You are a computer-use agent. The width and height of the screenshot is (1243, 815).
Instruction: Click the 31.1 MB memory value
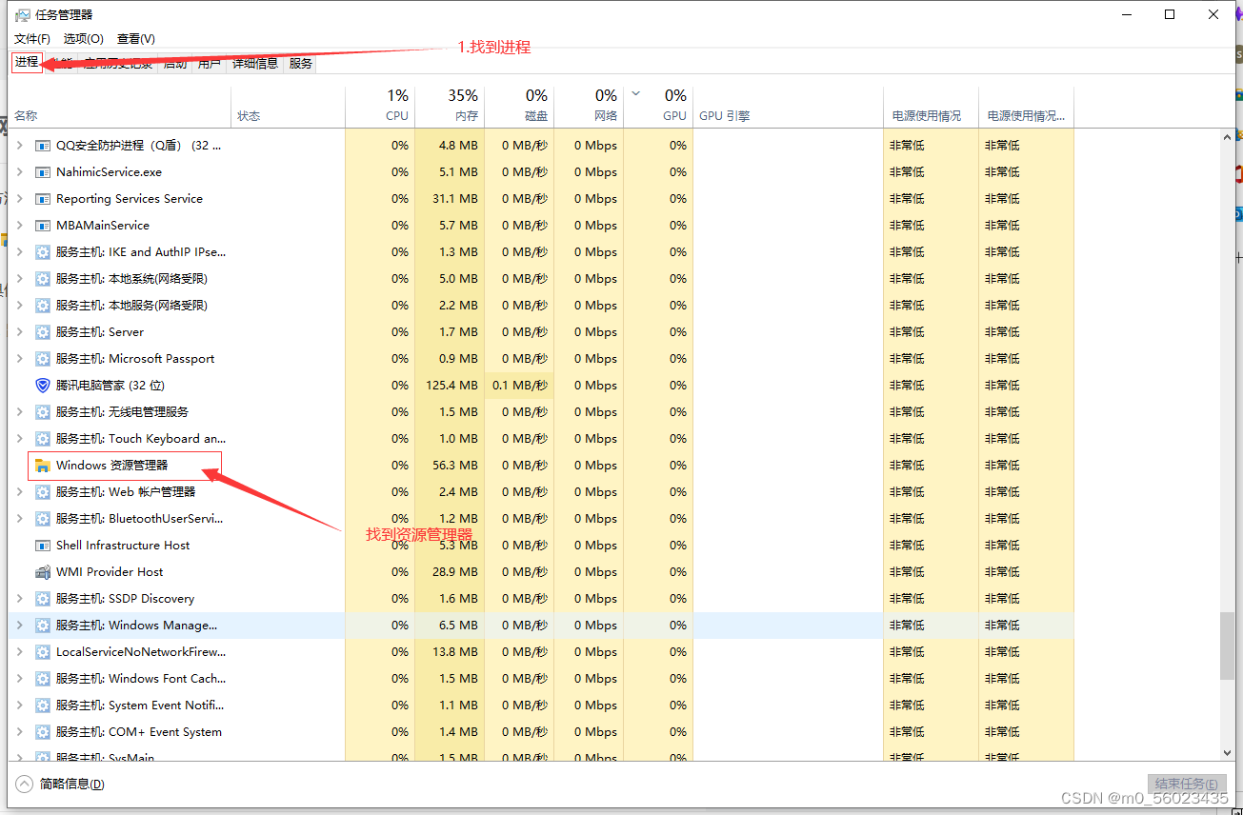[455, 199]
